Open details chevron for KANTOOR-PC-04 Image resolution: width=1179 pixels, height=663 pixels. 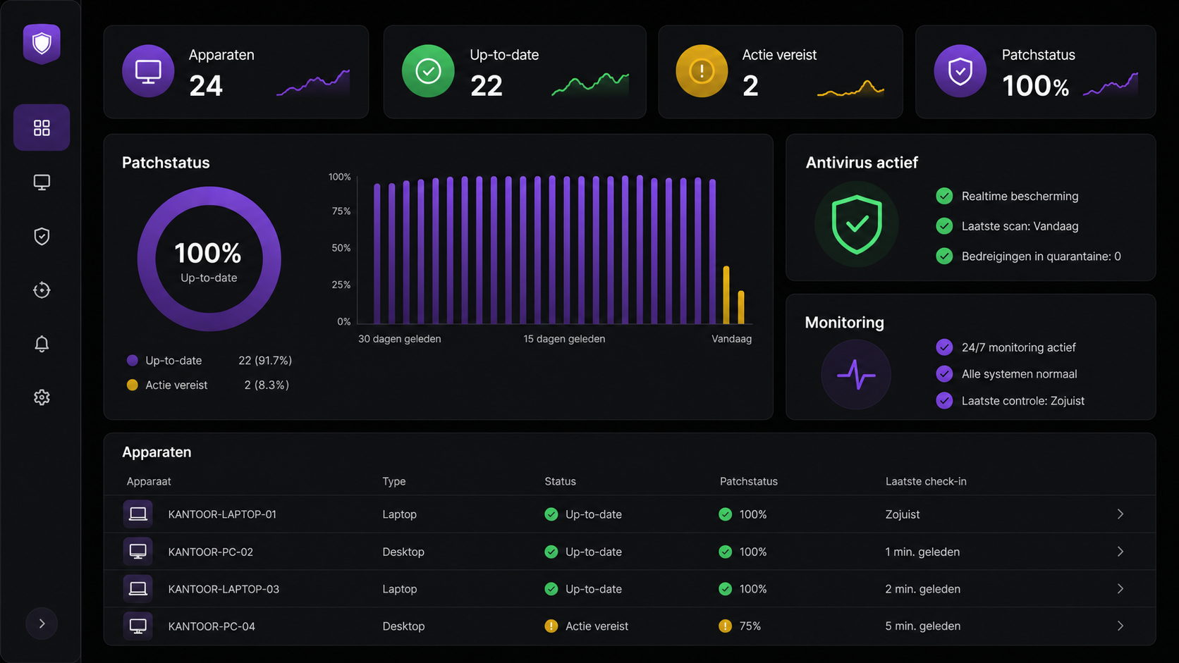pyautogui.click(x=1120, y=626)
